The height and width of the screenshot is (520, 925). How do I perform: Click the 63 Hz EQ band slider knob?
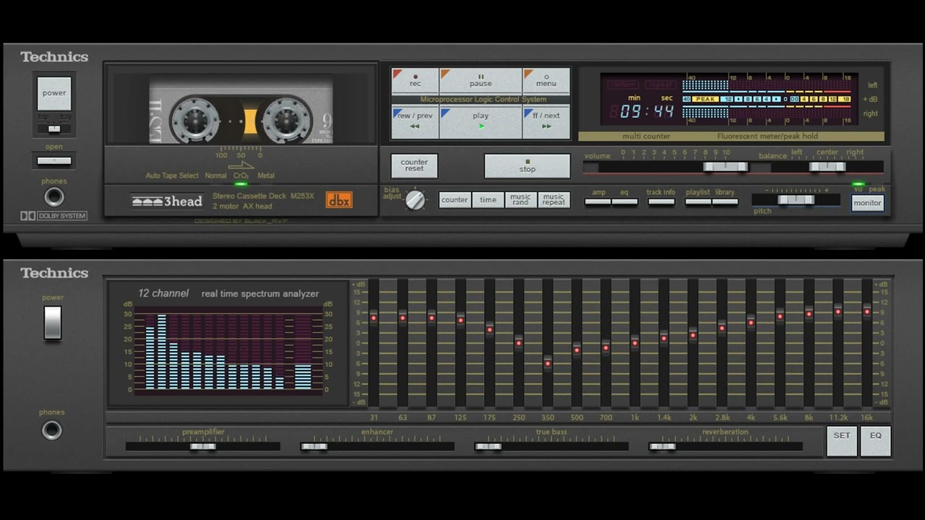coord(403,317)
